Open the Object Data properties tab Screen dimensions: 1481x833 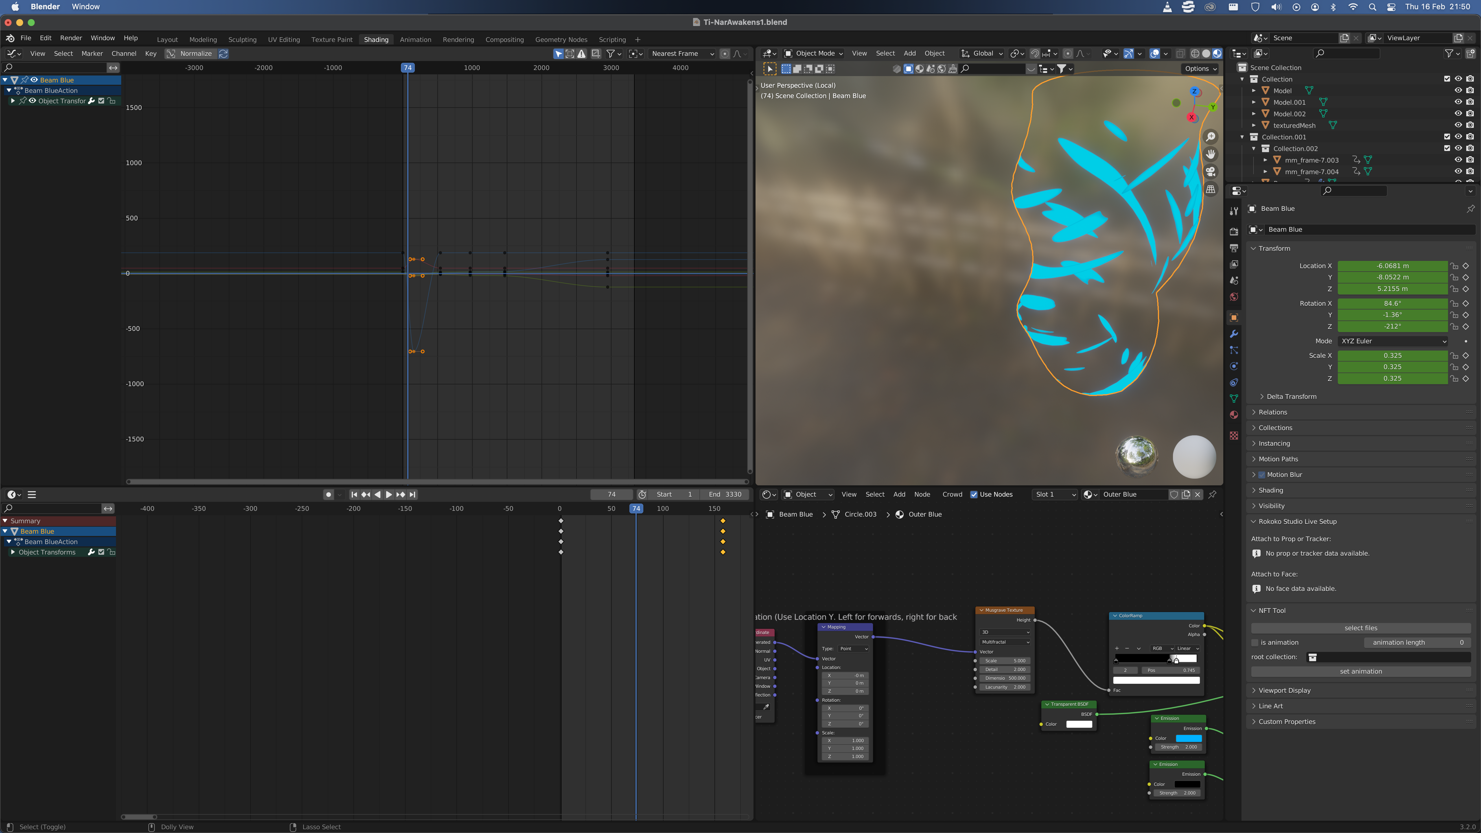click(1234, 398)
